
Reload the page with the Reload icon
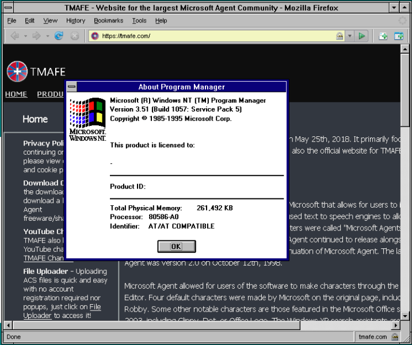tap(59, 36)
